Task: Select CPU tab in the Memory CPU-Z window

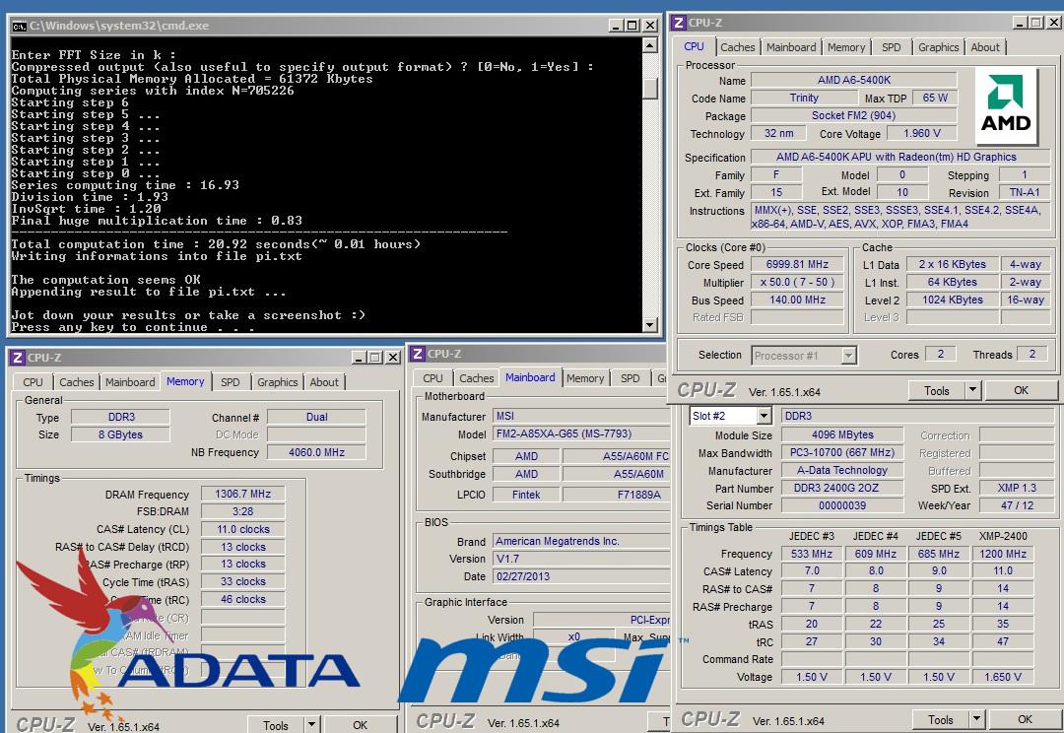Action: [33, 383]
